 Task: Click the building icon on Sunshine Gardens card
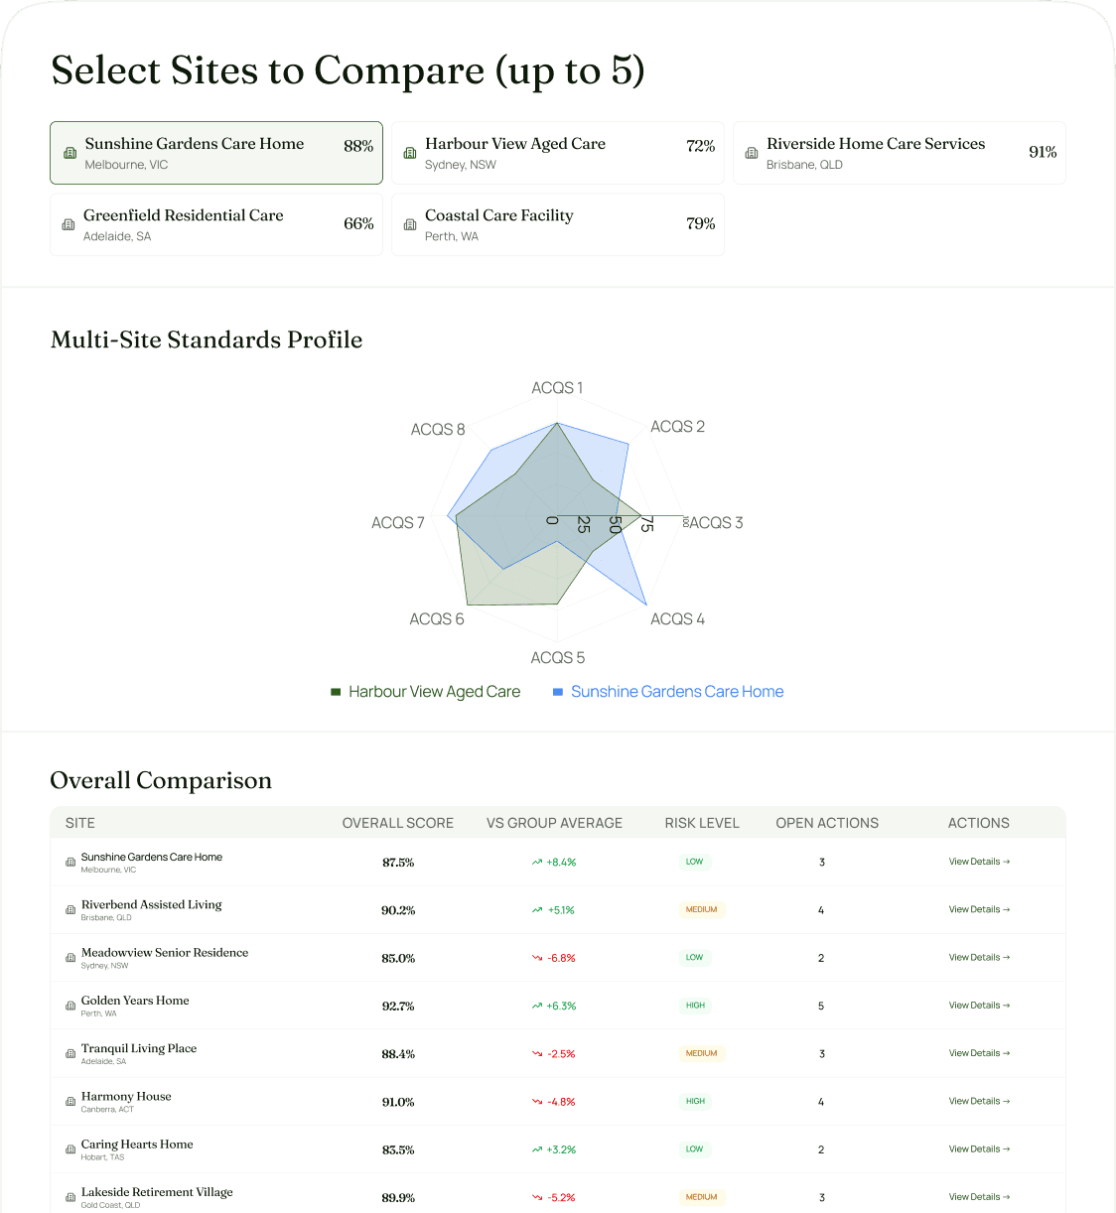pyautogui.click(x=70, y=153)
